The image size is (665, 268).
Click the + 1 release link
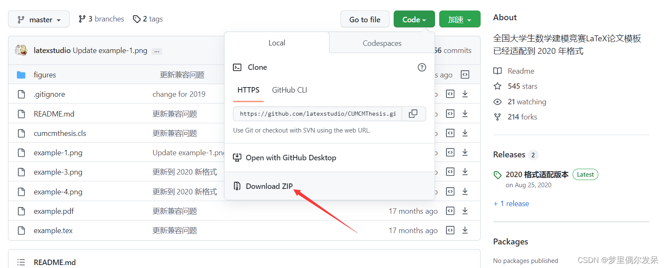tap(511, 204)
